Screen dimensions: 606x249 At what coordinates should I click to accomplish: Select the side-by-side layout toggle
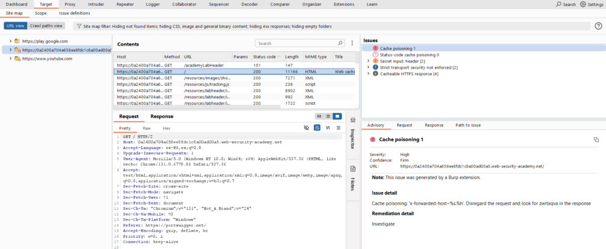pyautogui.click(x=319, y=117)
